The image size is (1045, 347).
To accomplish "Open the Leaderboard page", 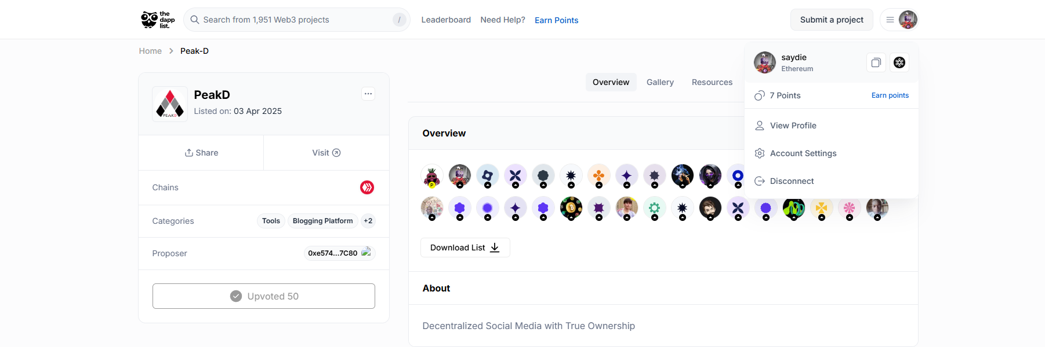I will pyautogui.click(x=446, y=20).
